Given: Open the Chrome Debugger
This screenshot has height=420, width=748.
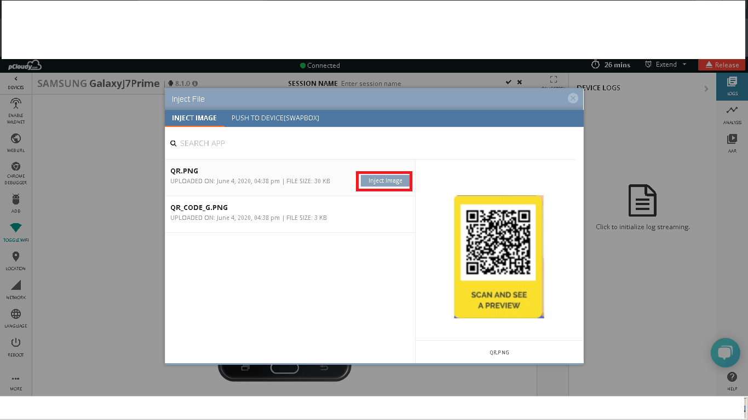Looking at the screenshot, I should [16, 173].
